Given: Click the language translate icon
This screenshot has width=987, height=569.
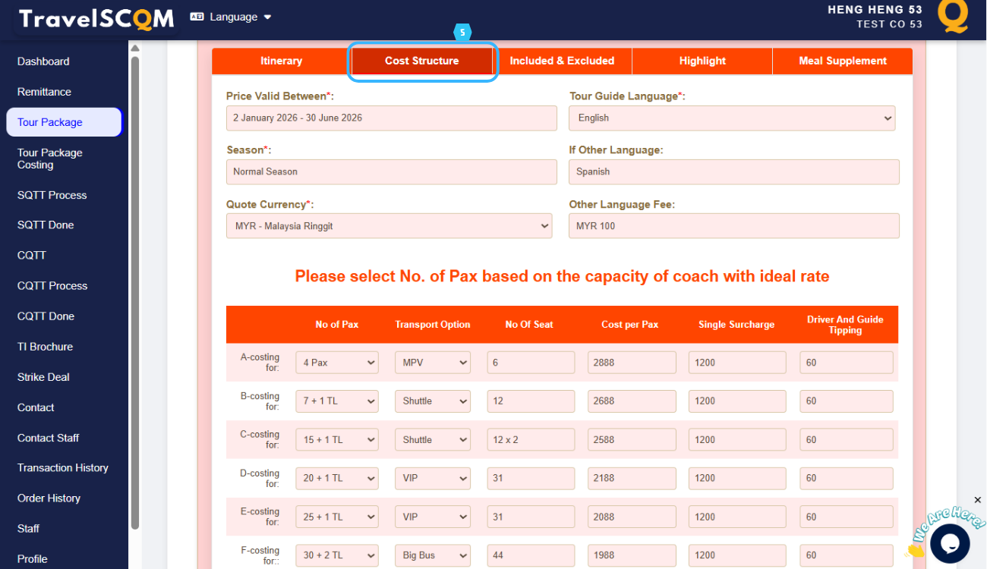Looking at the screenshot, I should point(197,17).
